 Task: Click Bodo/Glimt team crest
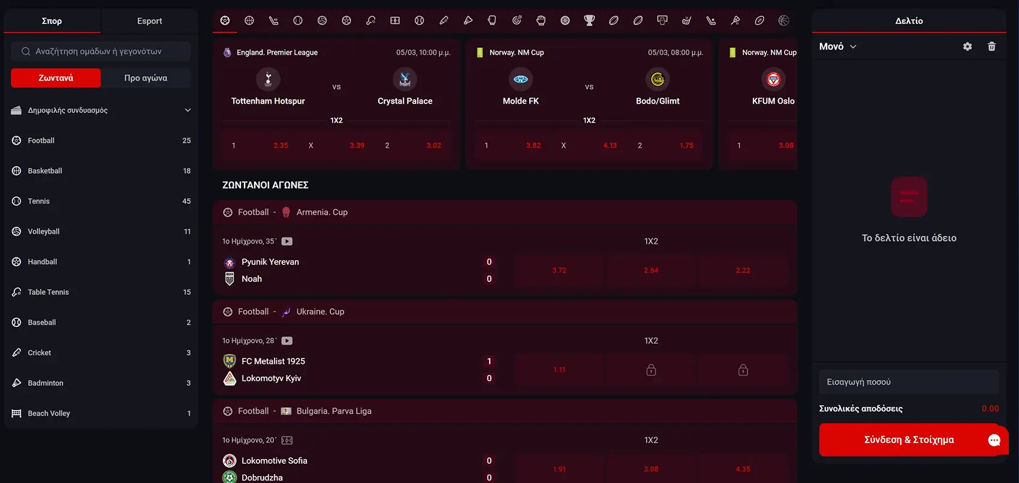[x=658, y=79]
